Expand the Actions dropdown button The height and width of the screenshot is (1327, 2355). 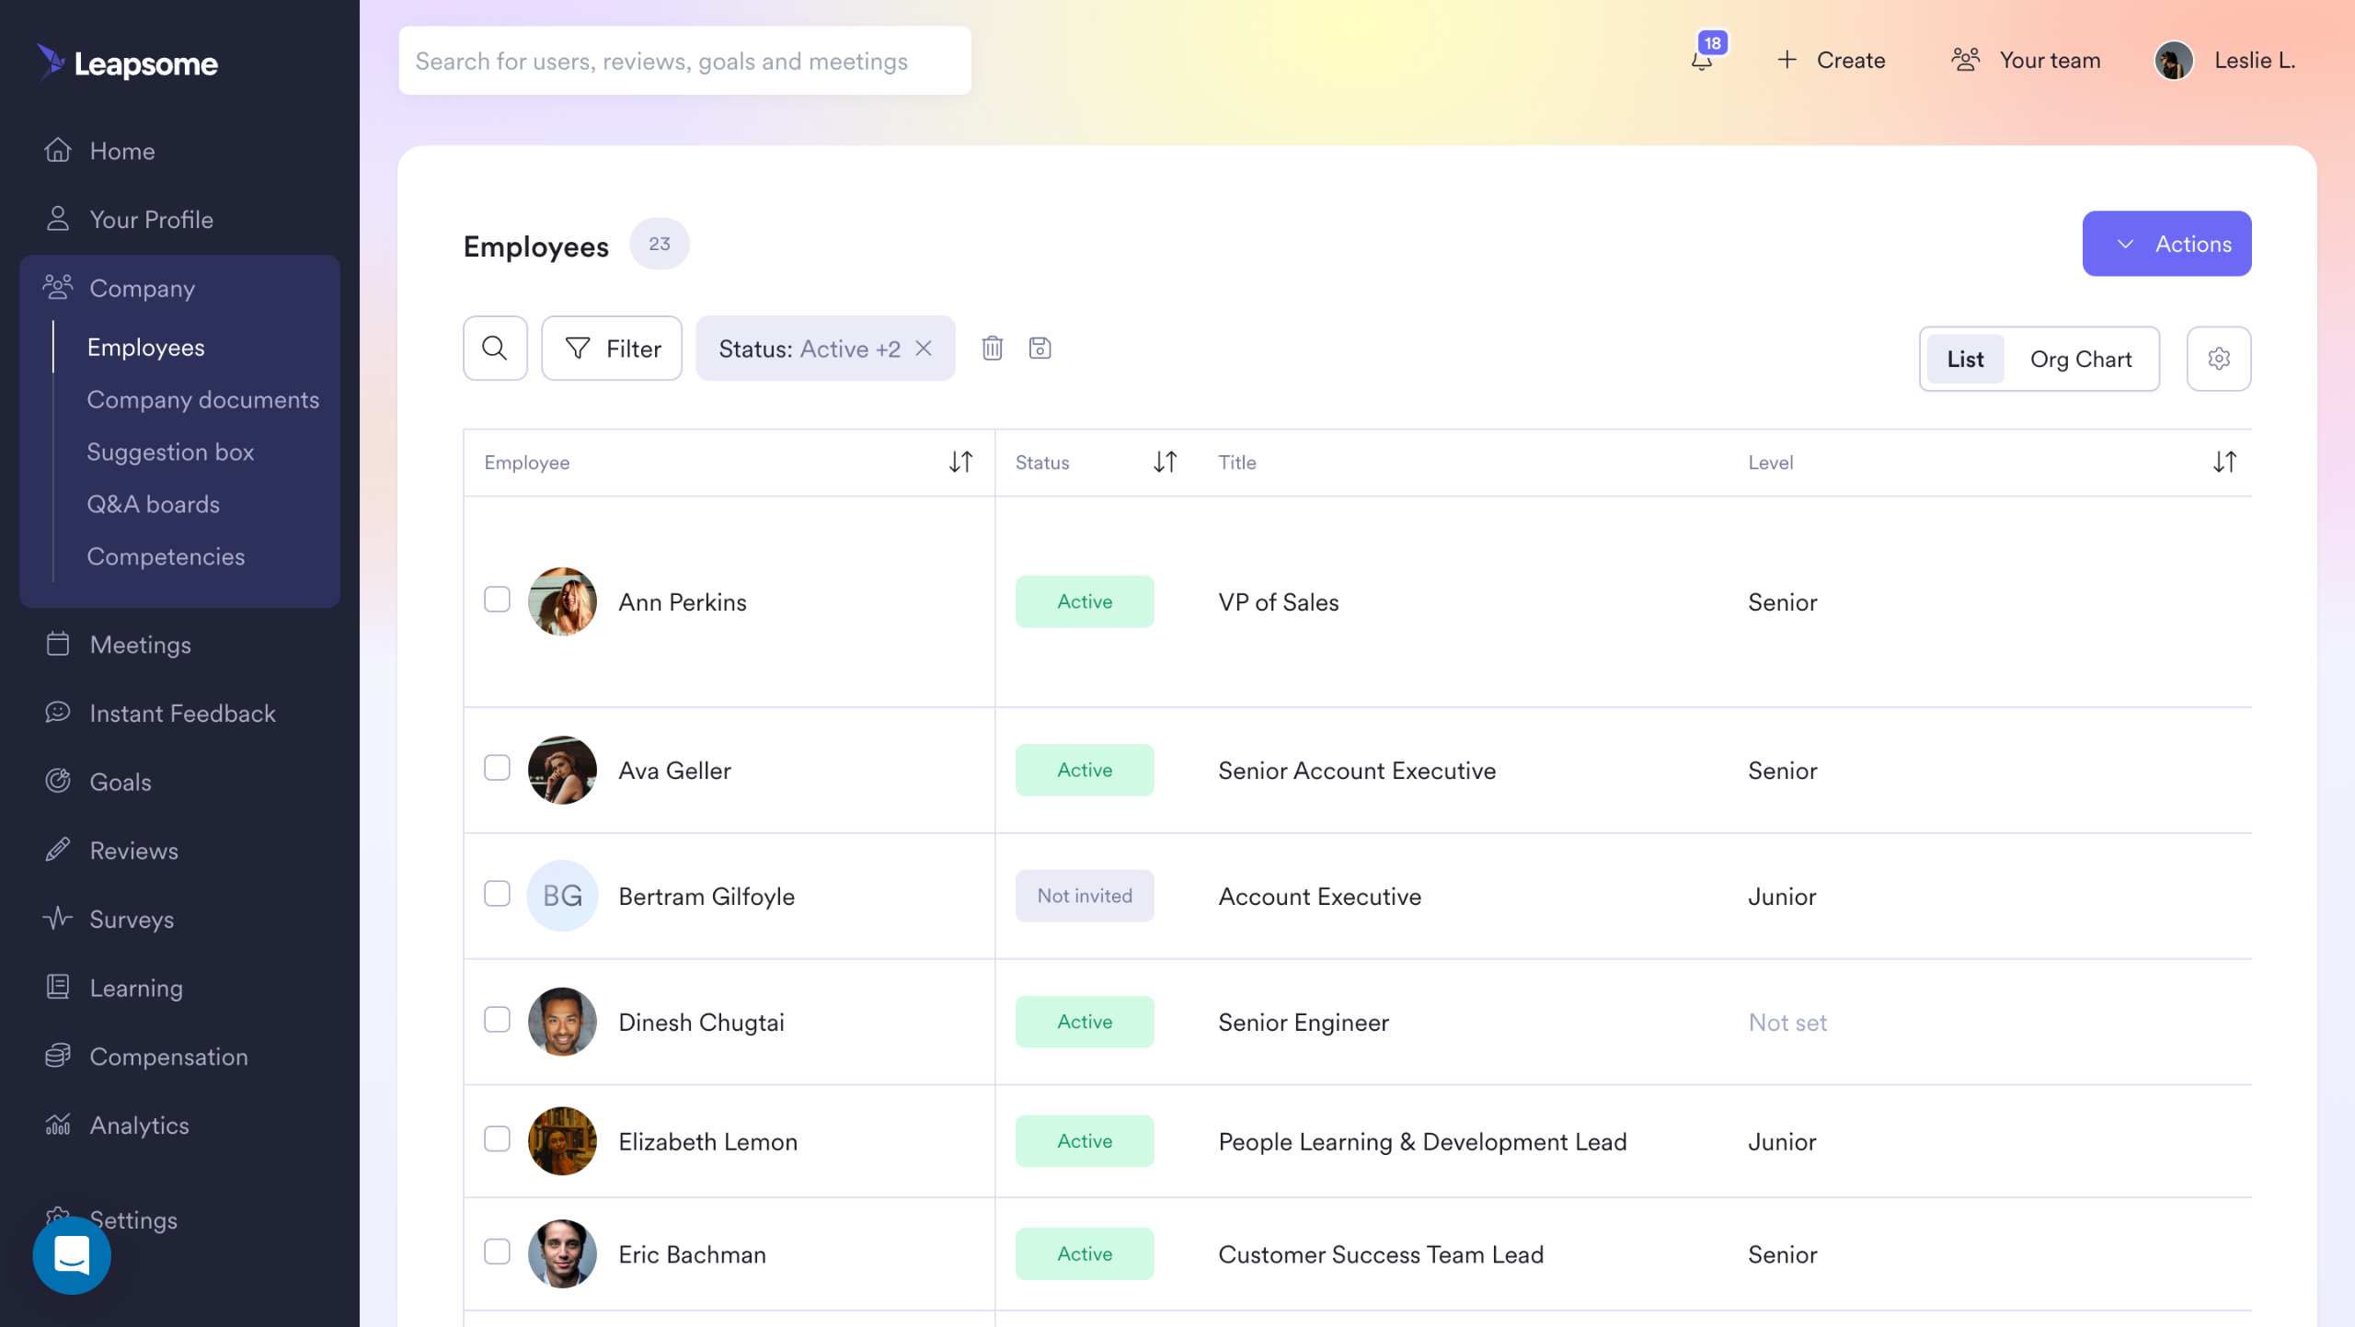coord(2166,244)
